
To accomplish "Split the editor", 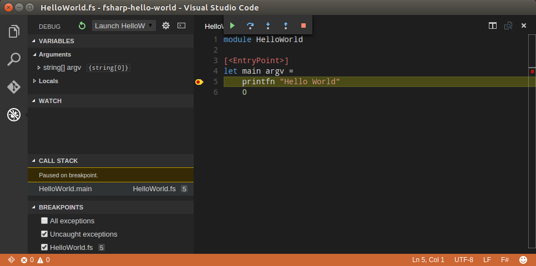I will pos(493,25).
